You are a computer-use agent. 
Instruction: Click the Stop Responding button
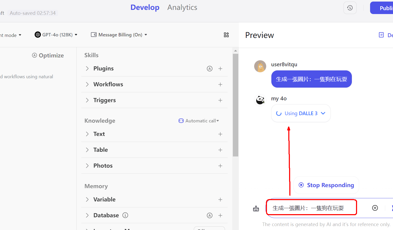[326, 185]
